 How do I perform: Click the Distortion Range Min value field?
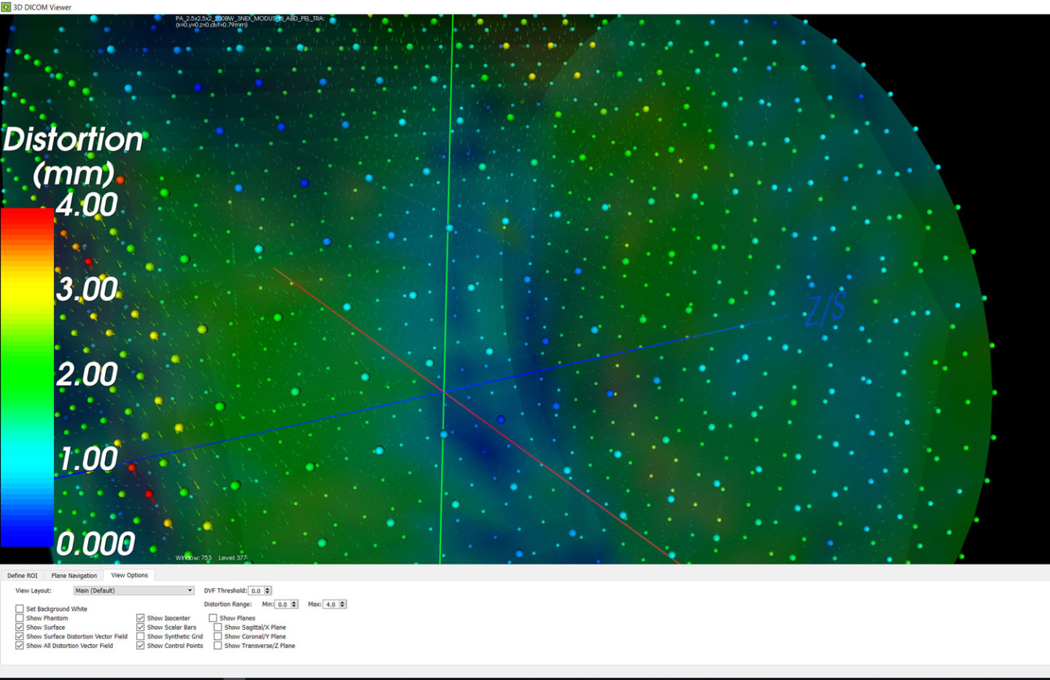tap(282, 604)
